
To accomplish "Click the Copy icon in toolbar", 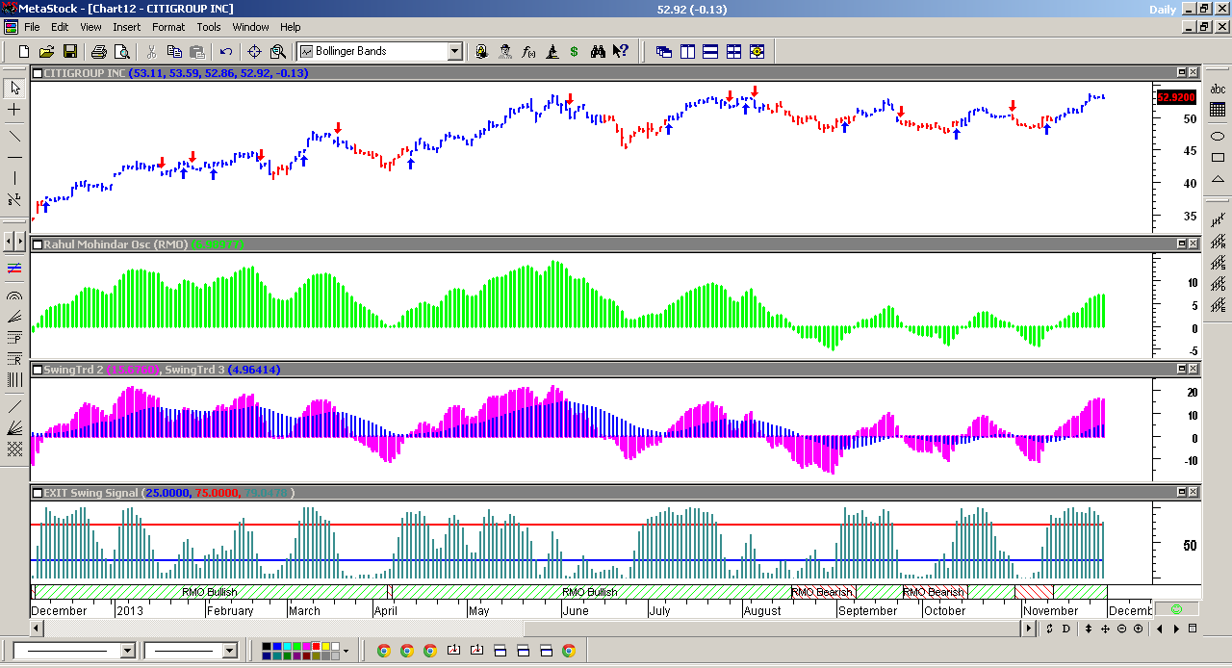I will click(x=174, y=51).
